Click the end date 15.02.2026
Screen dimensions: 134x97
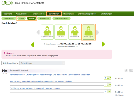[84, 44]
